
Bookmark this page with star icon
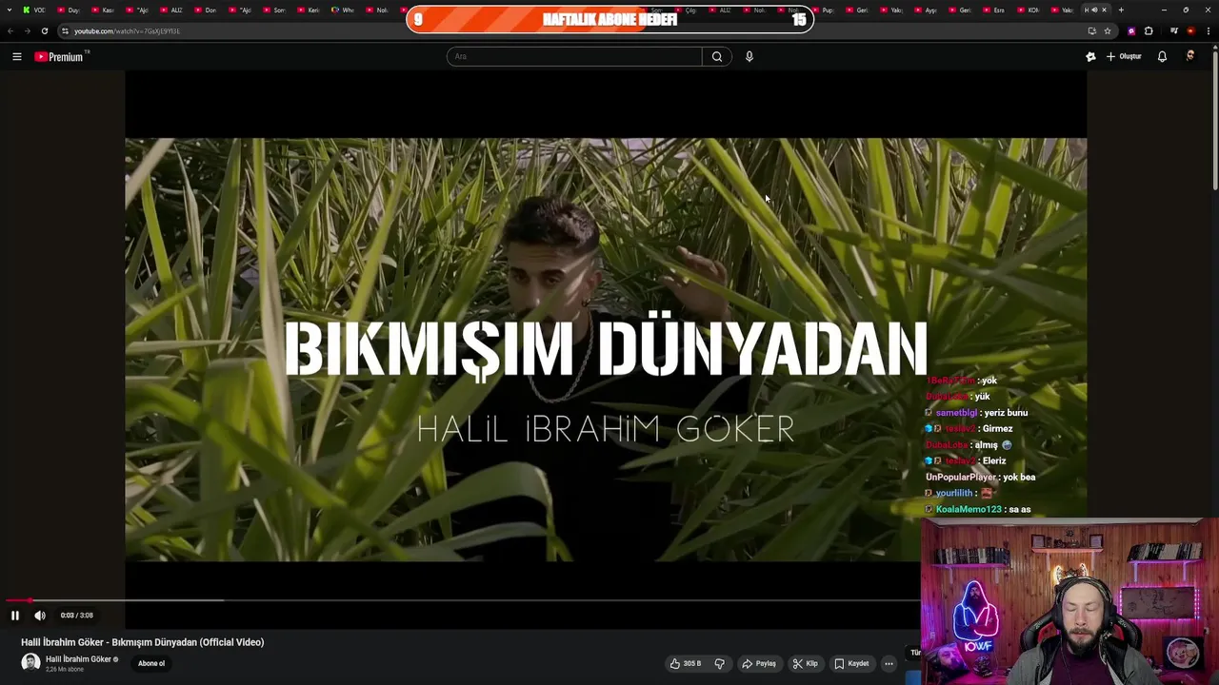(1108, 30)
